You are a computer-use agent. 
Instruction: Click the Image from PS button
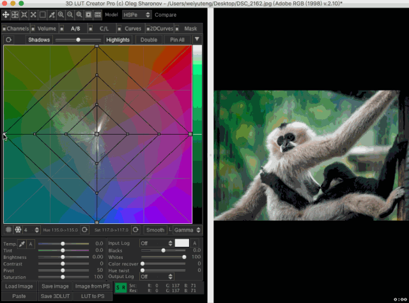93,286
